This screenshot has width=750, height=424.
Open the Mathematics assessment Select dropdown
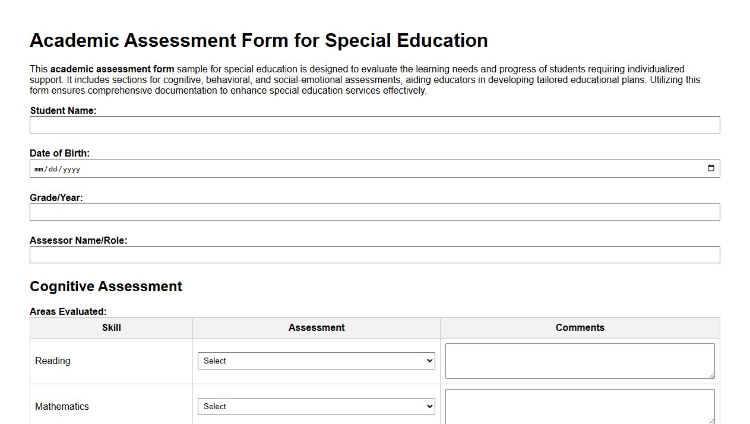(x=317, y=406)
